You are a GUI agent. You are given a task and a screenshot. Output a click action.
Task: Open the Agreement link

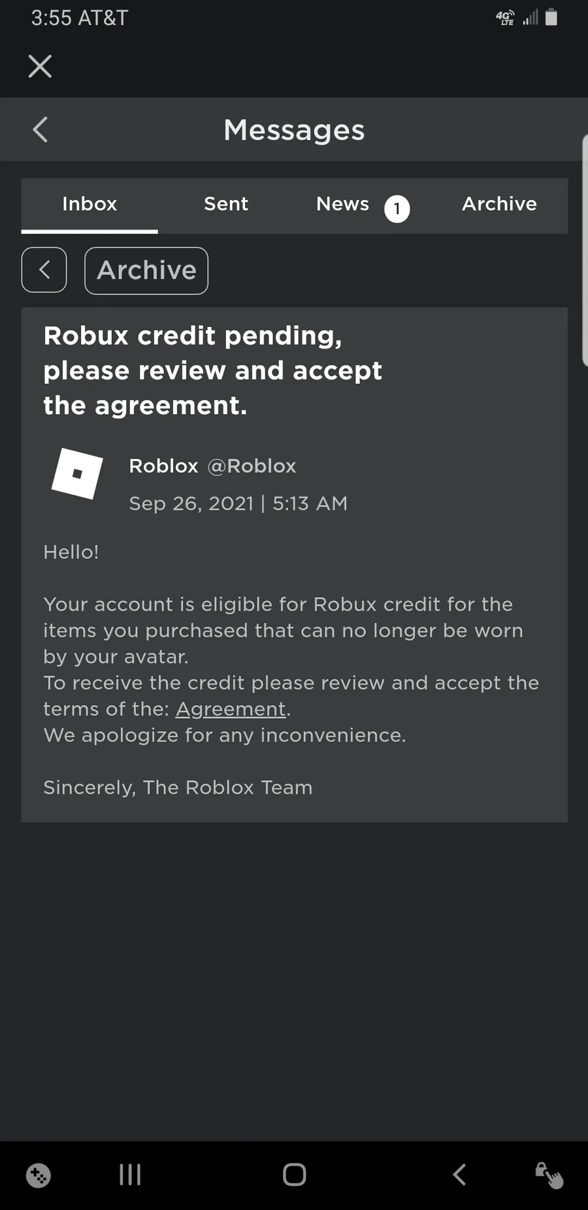[231, 709]
